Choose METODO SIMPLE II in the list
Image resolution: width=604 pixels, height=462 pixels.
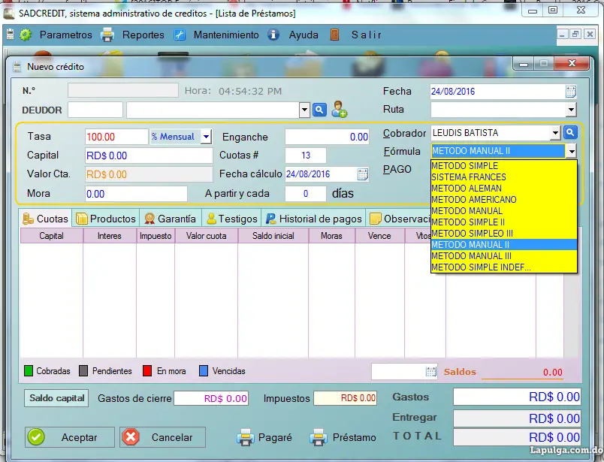504,222
